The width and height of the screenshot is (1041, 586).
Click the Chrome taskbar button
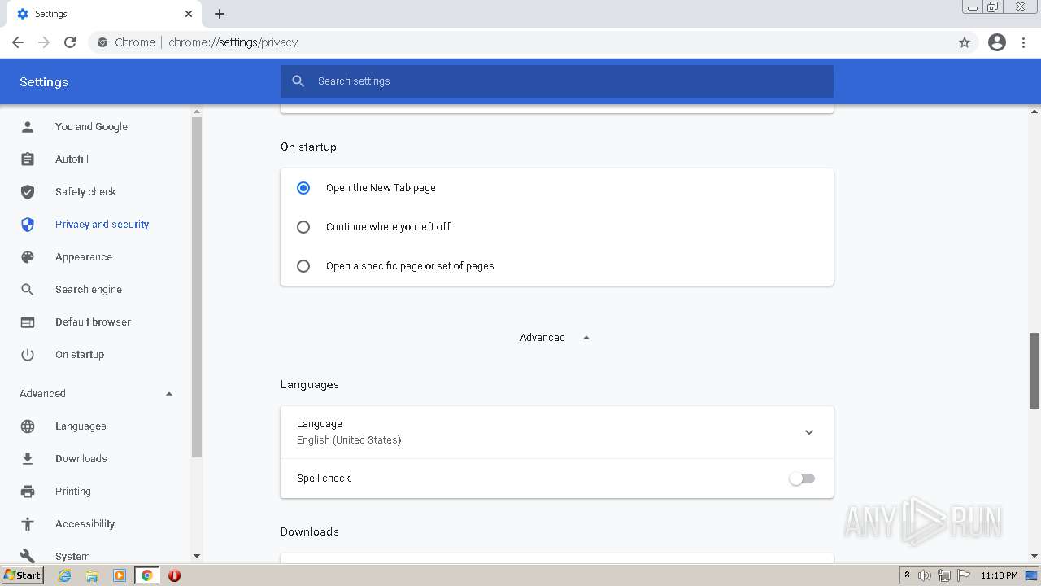click(146, 575)
